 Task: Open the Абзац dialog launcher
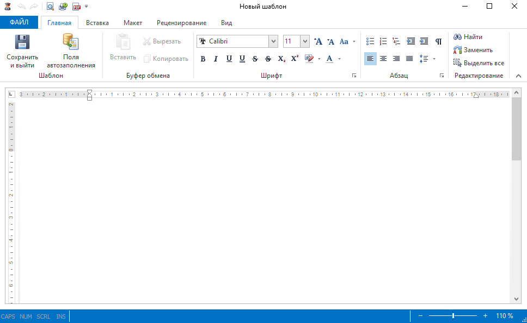[x=442, y=76]
